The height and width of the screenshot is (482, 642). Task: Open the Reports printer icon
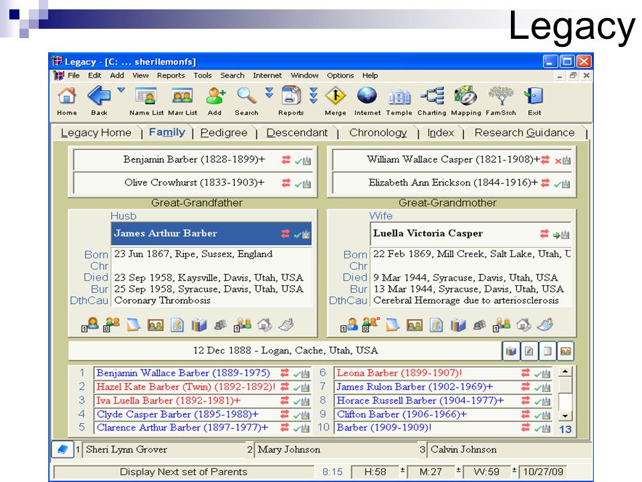pos(291,96)
